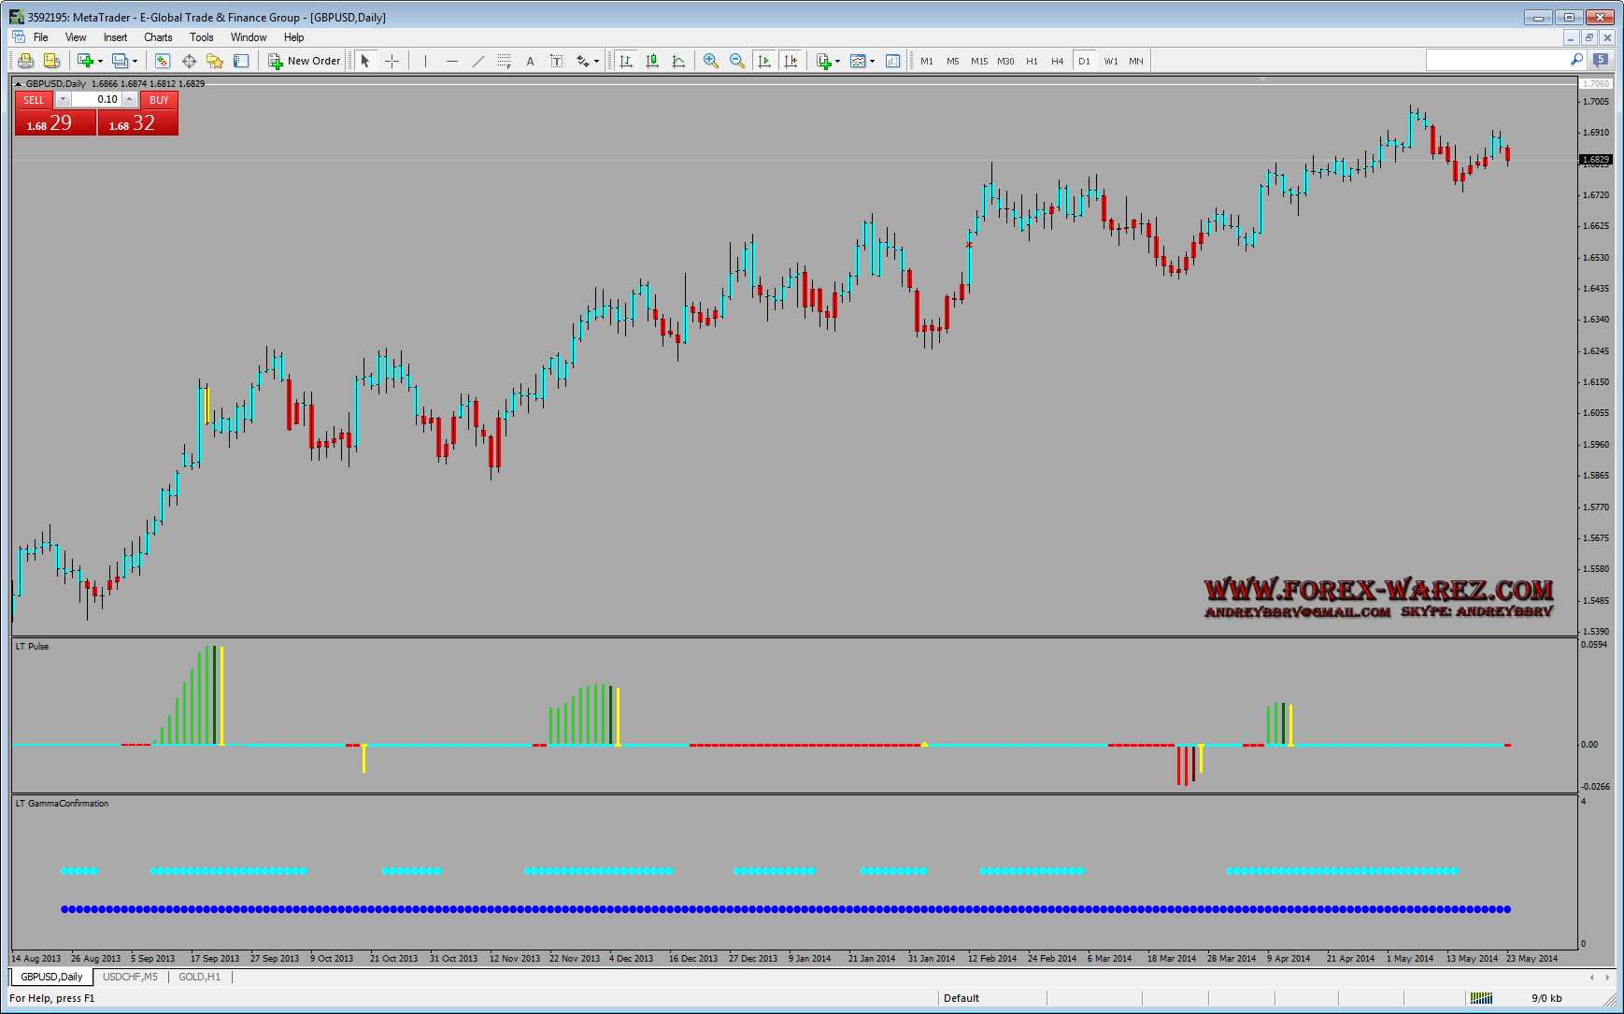Select the Fibonacci Retracement tool
Screen dimensions: 1624x1014
click(x=505, y=61)
